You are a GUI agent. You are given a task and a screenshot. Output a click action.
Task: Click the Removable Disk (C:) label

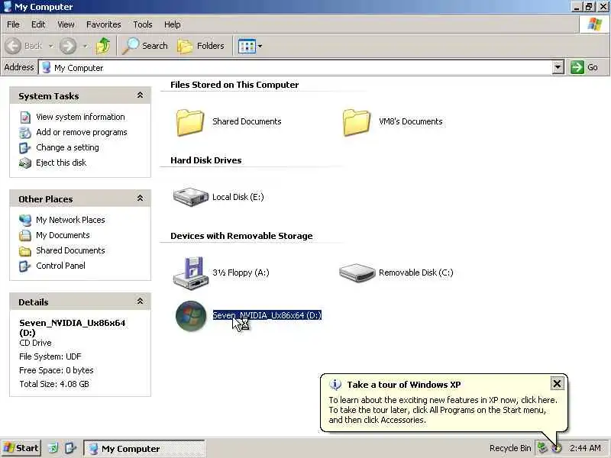[x=415, y=273]
